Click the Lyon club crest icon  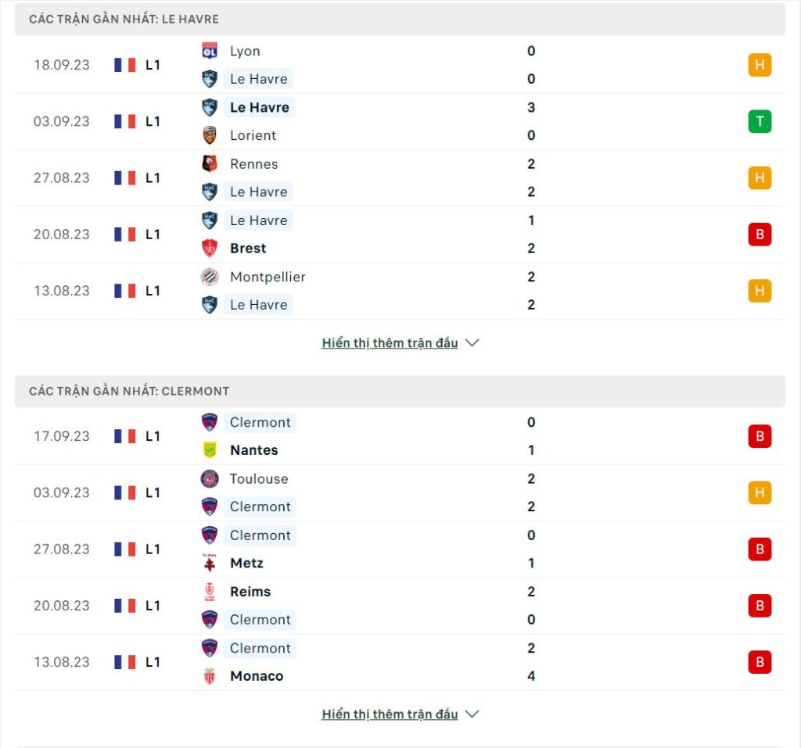[x=210, y=51]
